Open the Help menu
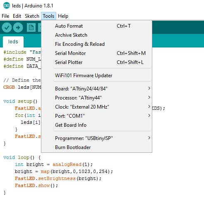This screenshot has width=204, height=199. [x=63, y=16]
